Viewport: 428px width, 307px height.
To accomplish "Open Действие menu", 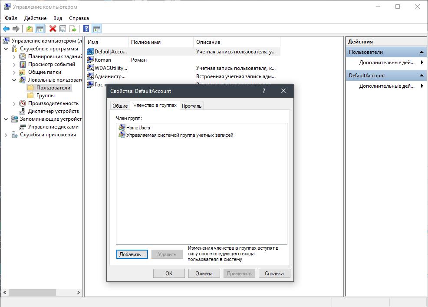I will (x=35, y=18).
